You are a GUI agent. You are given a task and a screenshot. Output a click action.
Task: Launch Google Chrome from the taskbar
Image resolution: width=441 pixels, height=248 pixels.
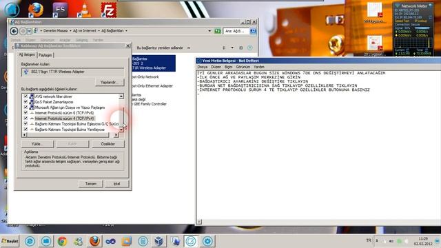click(x=62, y=241)
